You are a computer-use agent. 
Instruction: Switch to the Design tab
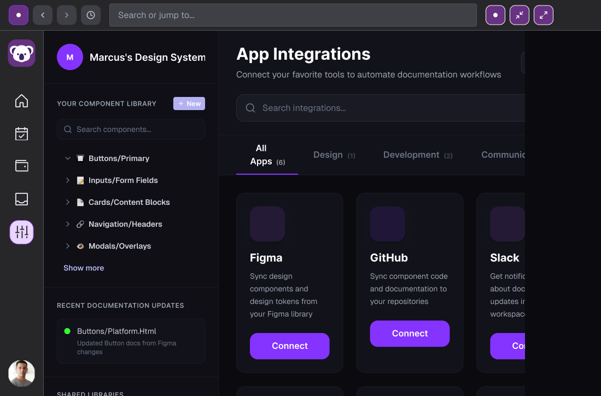tap(334, 155)
